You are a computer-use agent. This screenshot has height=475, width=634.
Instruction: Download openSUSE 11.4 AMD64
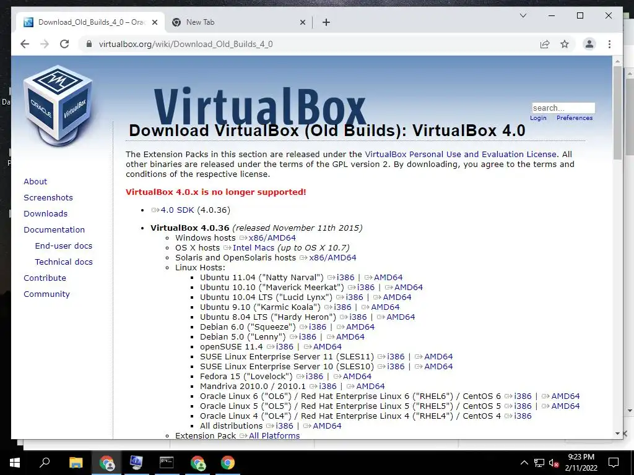(327, 346)
